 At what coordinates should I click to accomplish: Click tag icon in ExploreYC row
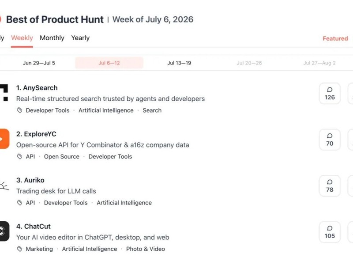(19, 157)
